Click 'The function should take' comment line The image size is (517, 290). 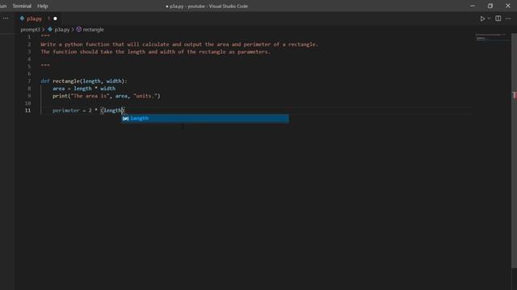pos(155,52)
